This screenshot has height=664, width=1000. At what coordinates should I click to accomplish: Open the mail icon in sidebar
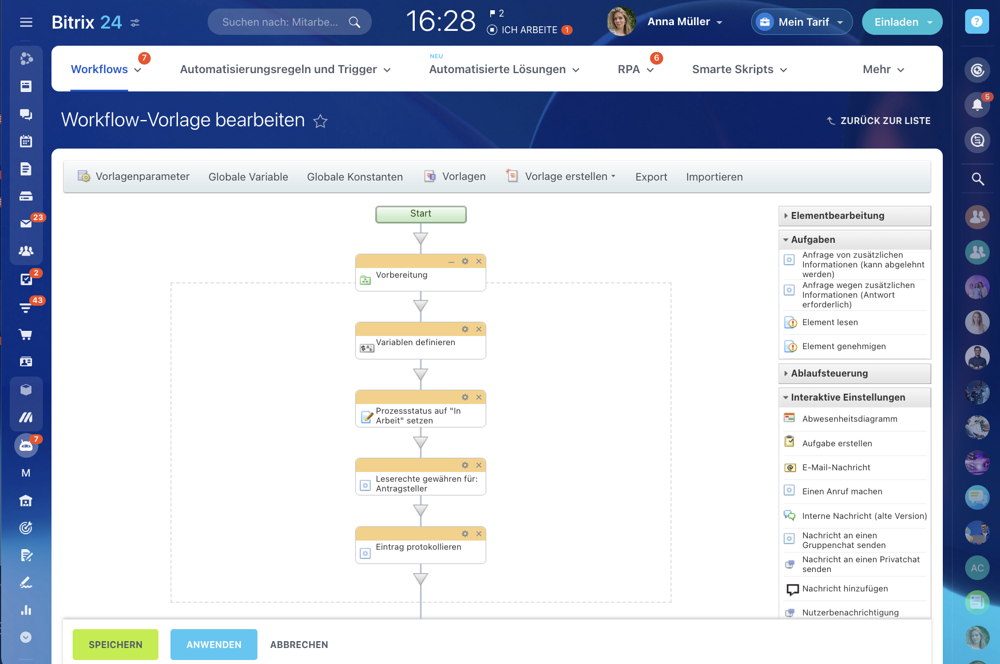click(26, 223)
